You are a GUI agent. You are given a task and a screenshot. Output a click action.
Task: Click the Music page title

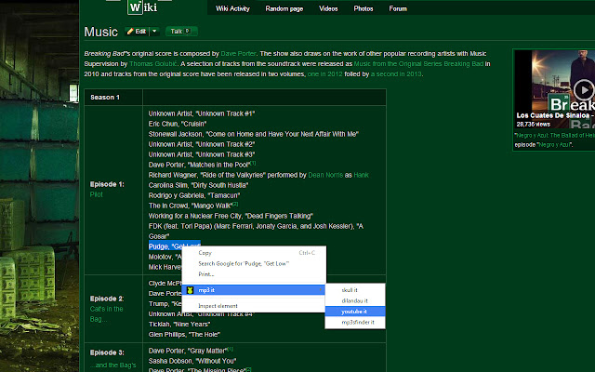click(101, 32)
